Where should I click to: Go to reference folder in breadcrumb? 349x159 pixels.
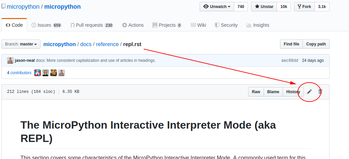click(107, 44)
